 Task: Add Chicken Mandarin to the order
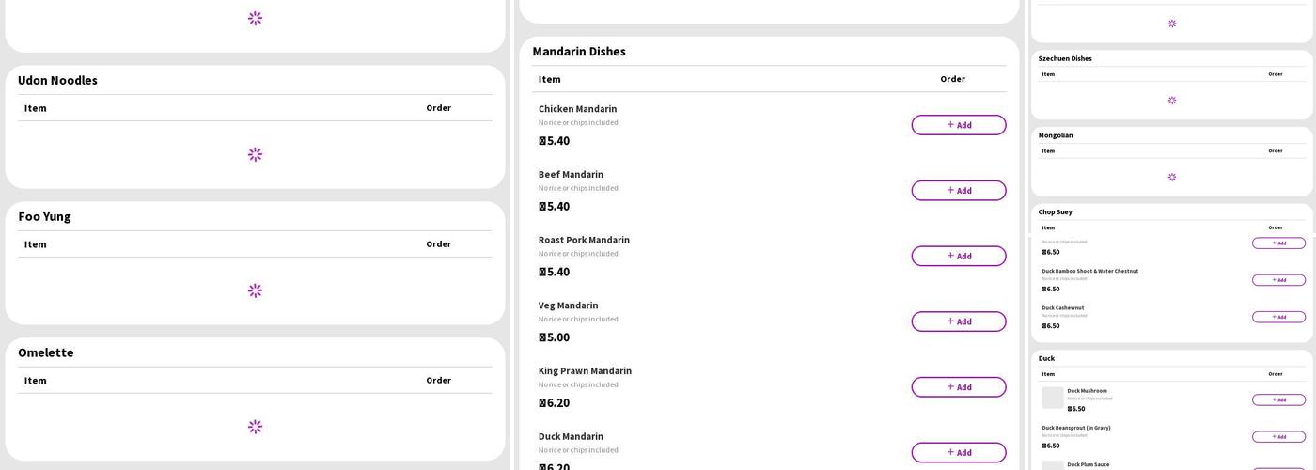click(x=958, y=125)
